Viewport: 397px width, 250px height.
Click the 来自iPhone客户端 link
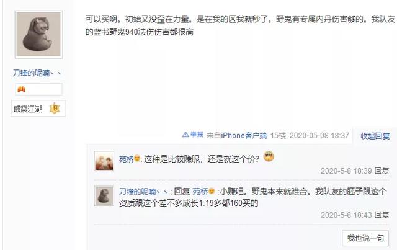pyautogui.click(x=236, y=135)
